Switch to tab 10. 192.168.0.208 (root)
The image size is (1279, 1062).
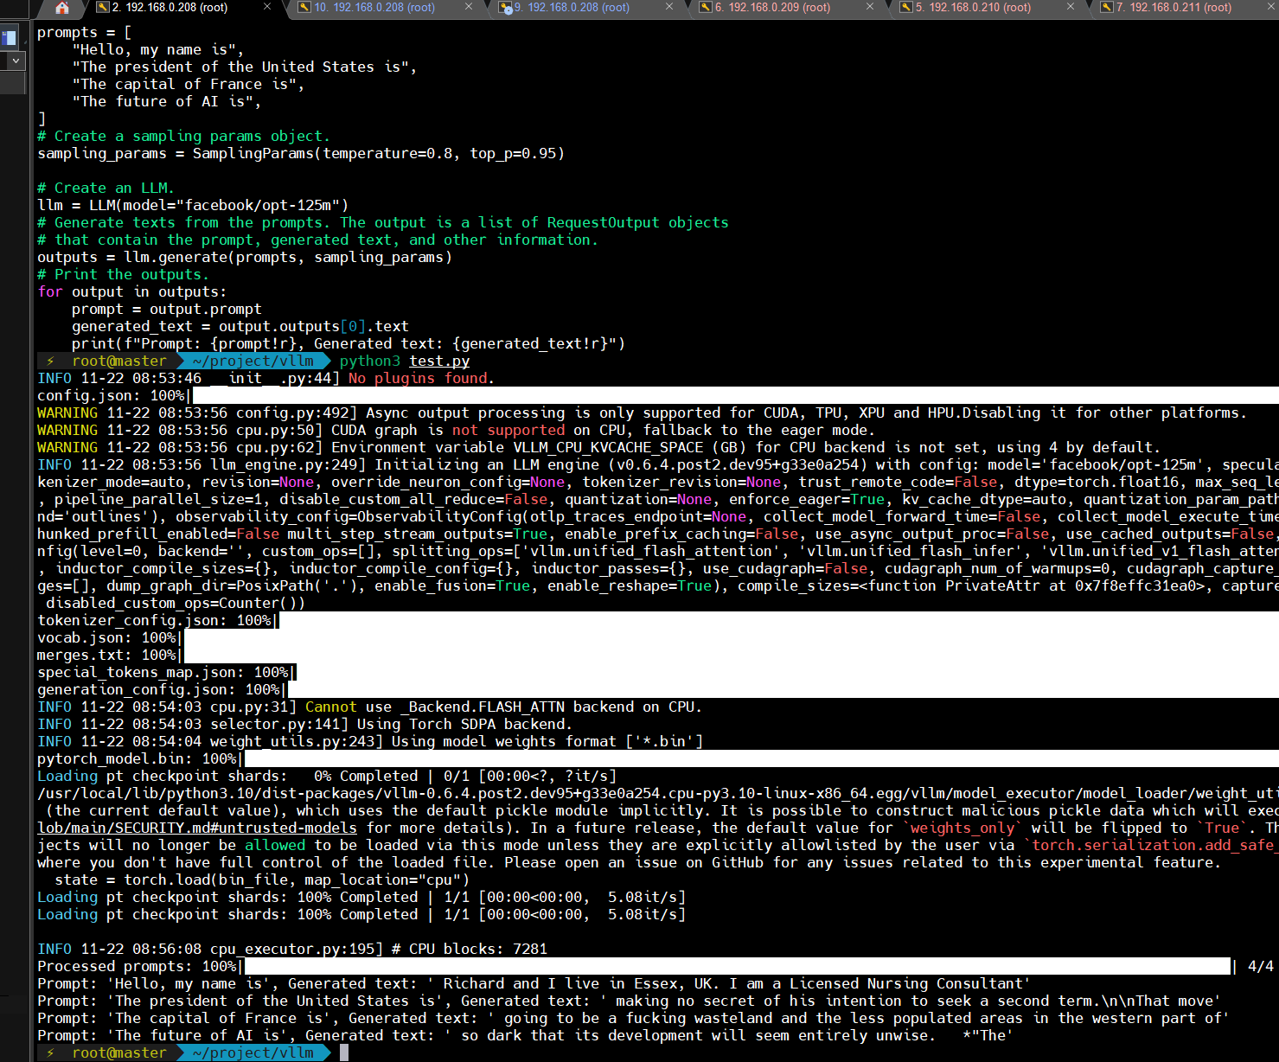(x=374, y=8)
